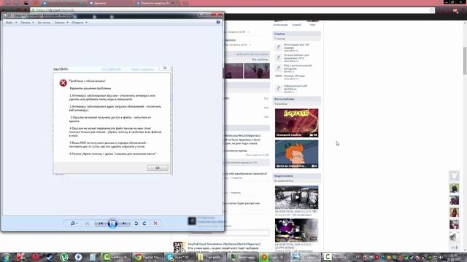Delete the photo using red X icon
Viewport: 467px width, 262px height.
pos(155,223)
